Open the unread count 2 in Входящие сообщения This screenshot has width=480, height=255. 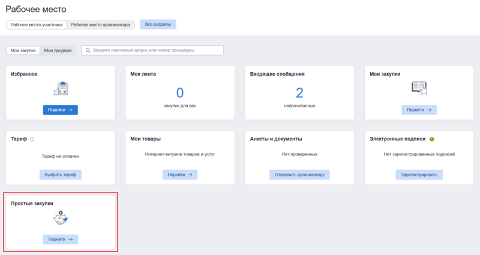coord(299,92)
